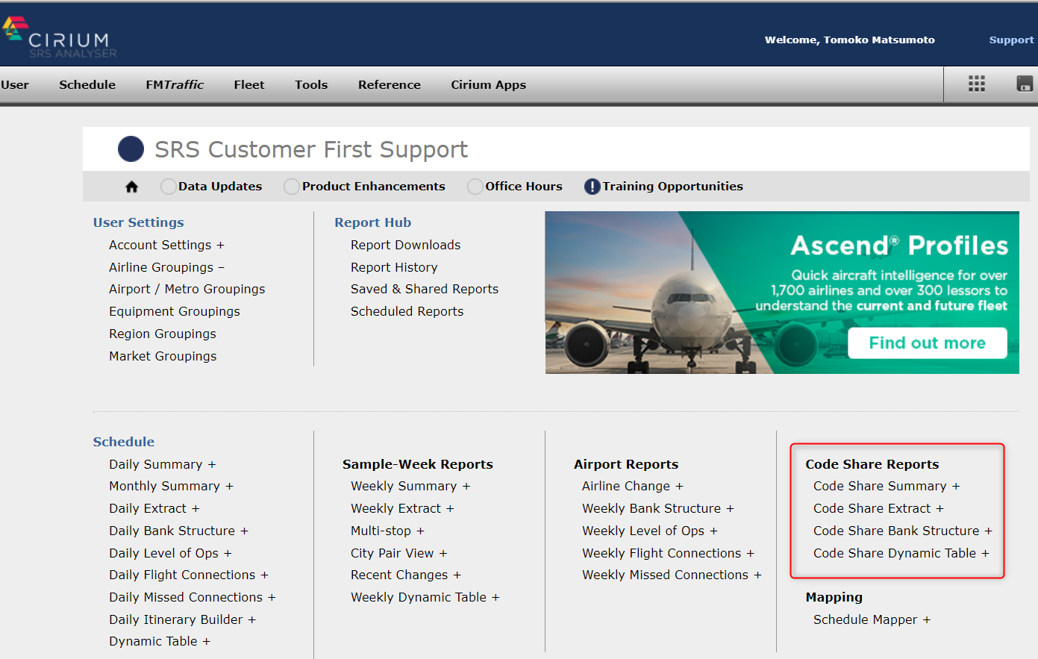Click the blue Schedule section heading

click(124, 442)
